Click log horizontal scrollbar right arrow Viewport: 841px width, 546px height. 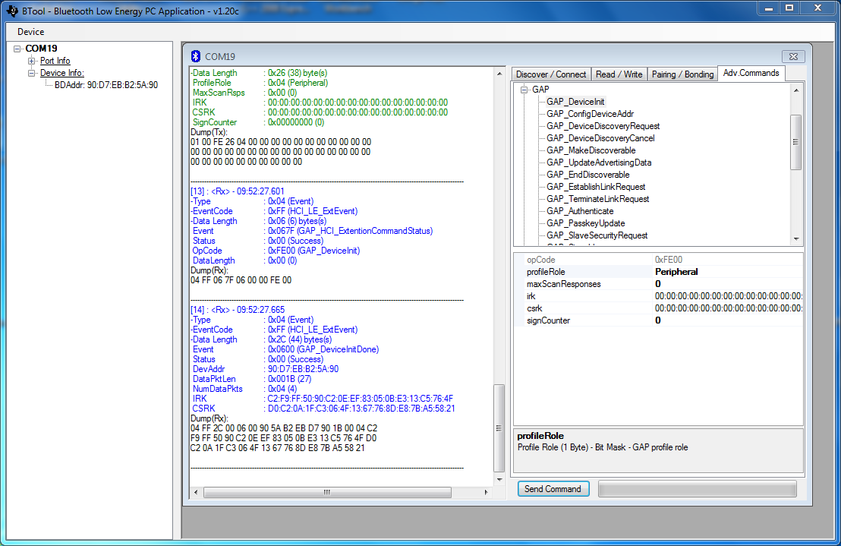click(x=487, y=492)
